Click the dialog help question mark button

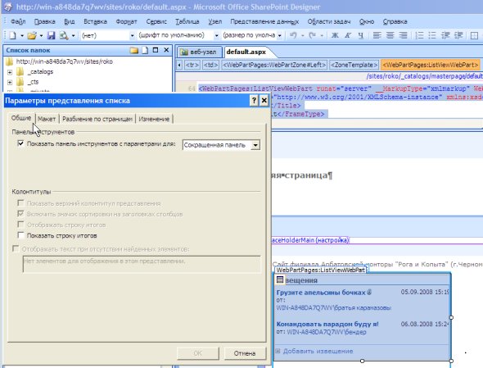[x=254, y=101]
